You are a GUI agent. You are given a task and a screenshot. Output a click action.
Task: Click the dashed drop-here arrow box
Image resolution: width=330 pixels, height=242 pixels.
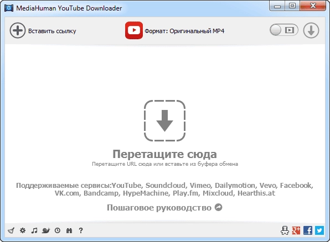point(164,120)
